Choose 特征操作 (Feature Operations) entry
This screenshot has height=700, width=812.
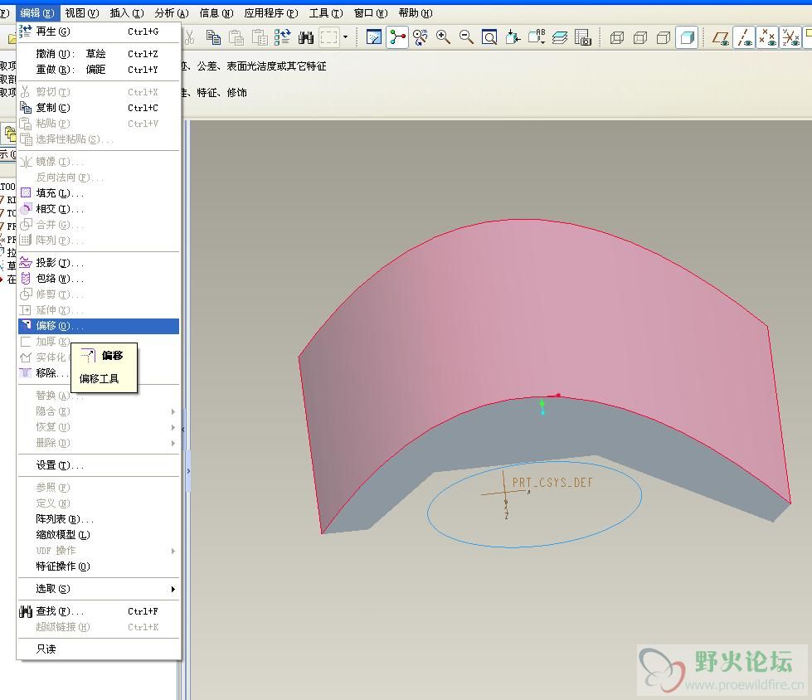click(x=99, y=566)
